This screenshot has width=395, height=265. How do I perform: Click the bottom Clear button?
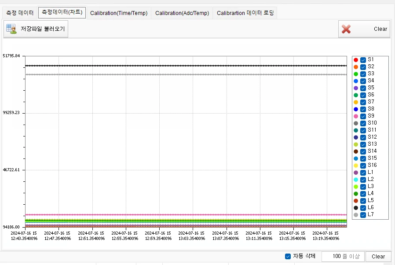(x=378, y=257)
